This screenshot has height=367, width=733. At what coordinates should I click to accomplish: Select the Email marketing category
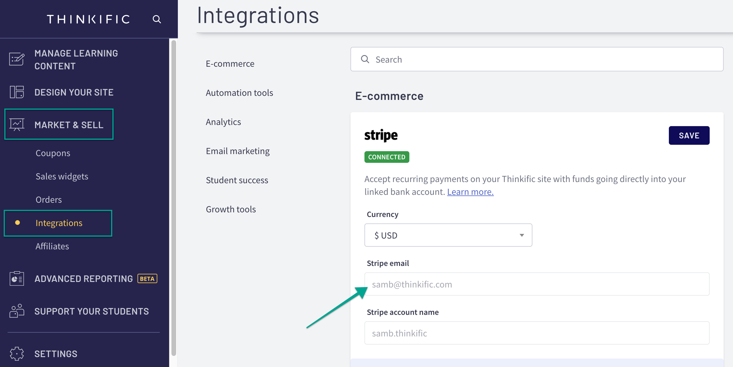point(238,151)
